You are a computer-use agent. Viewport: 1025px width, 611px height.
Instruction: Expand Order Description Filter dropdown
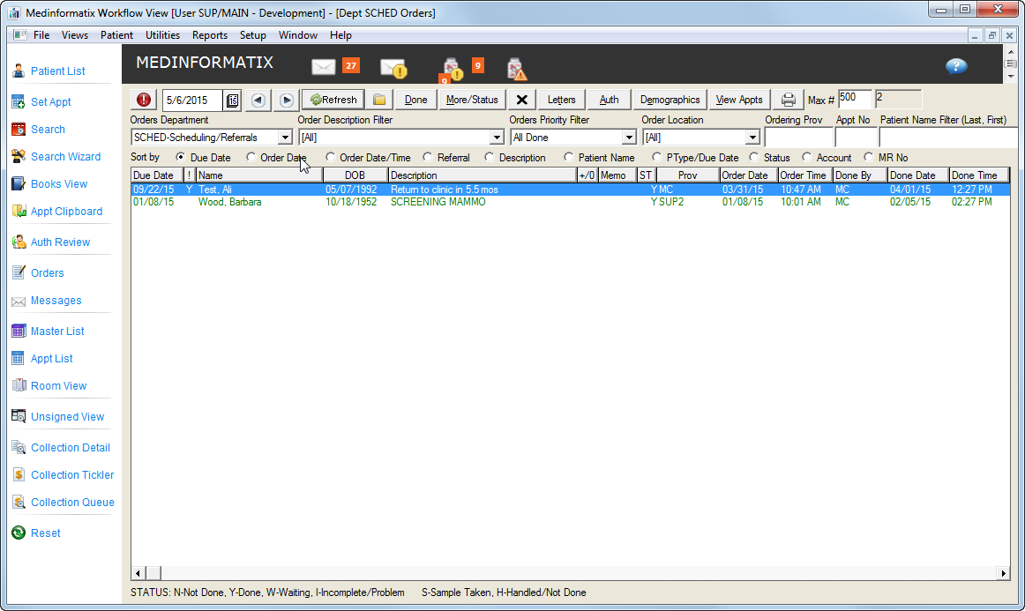(x=497, y=138)
